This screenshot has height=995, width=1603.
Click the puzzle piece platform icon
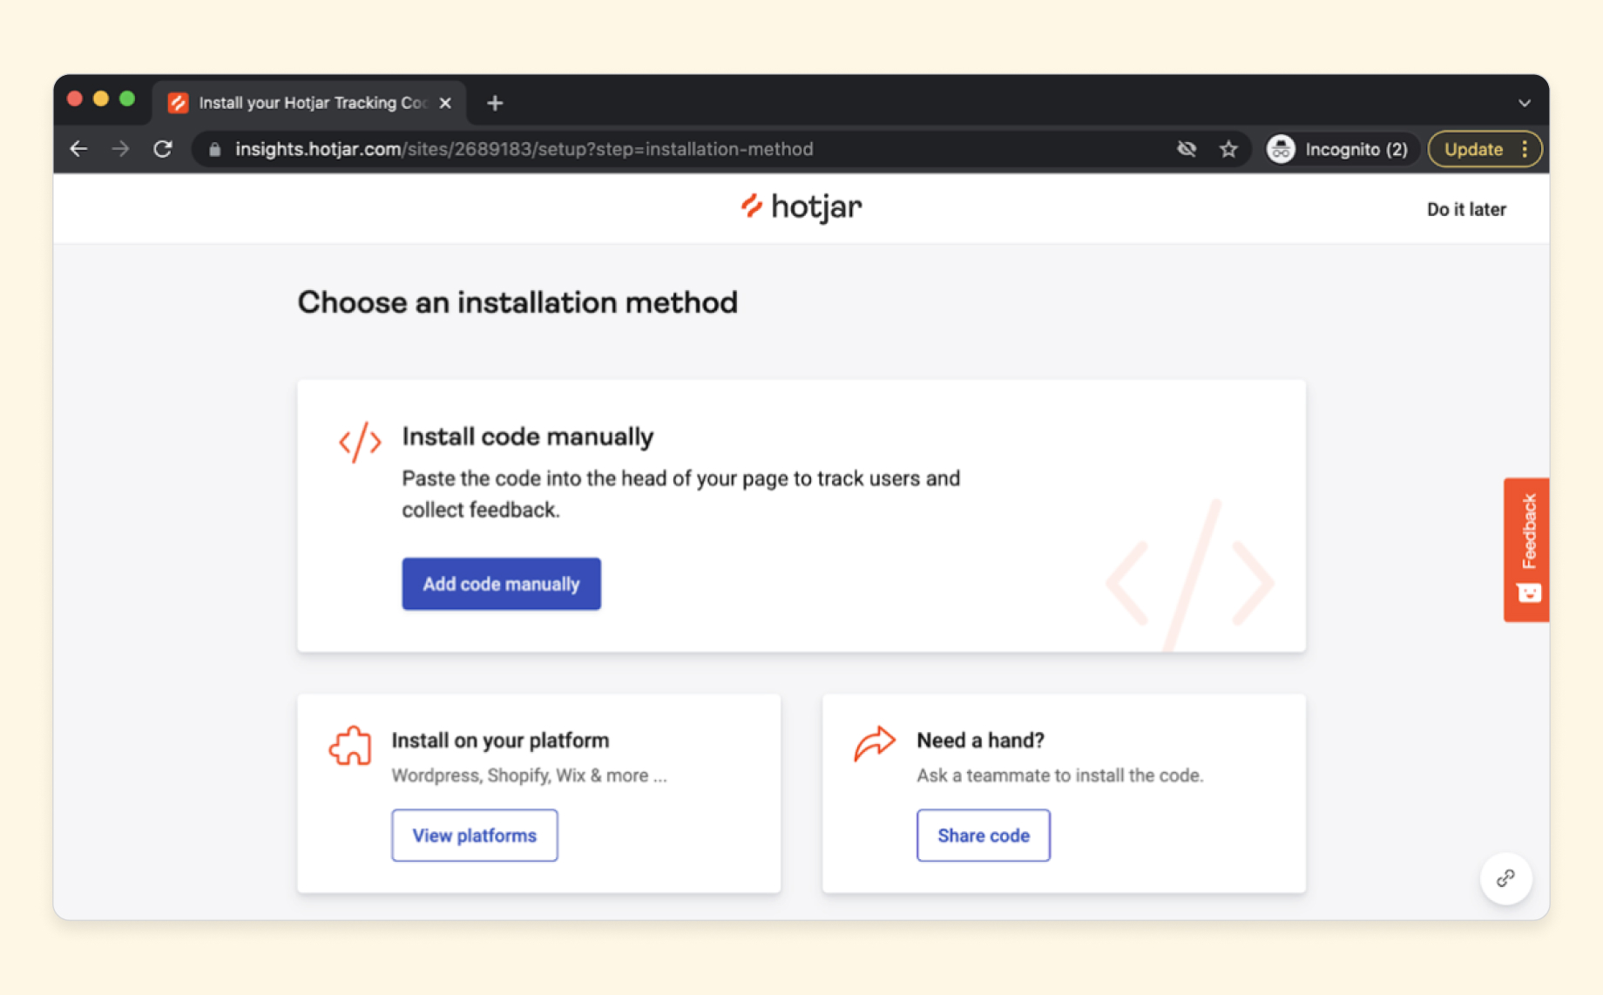350,746
